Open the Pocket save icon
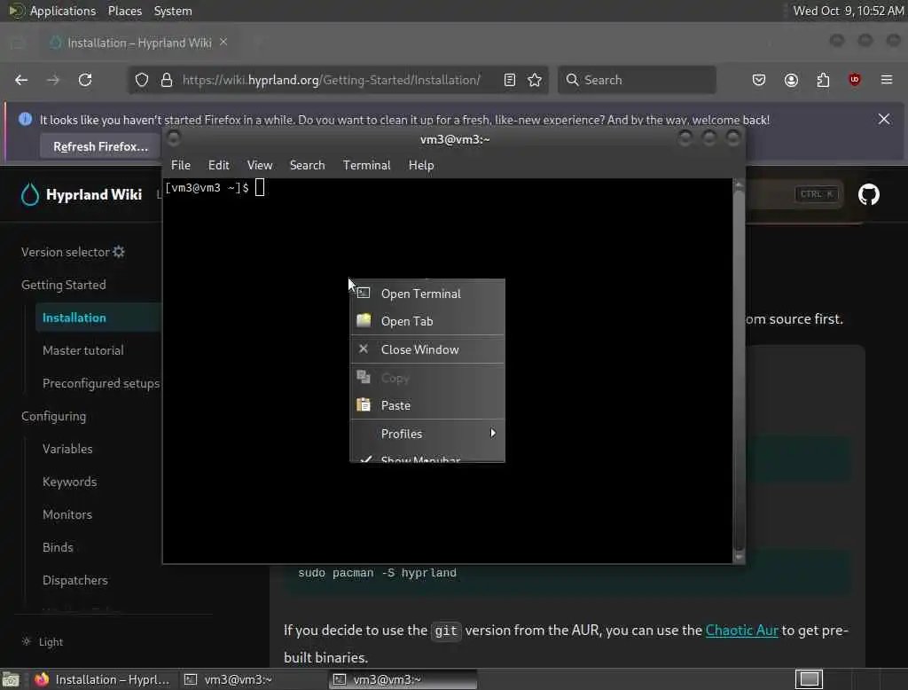Image resolution: width=908 pixels, height=690 pixels. [759, 80]
